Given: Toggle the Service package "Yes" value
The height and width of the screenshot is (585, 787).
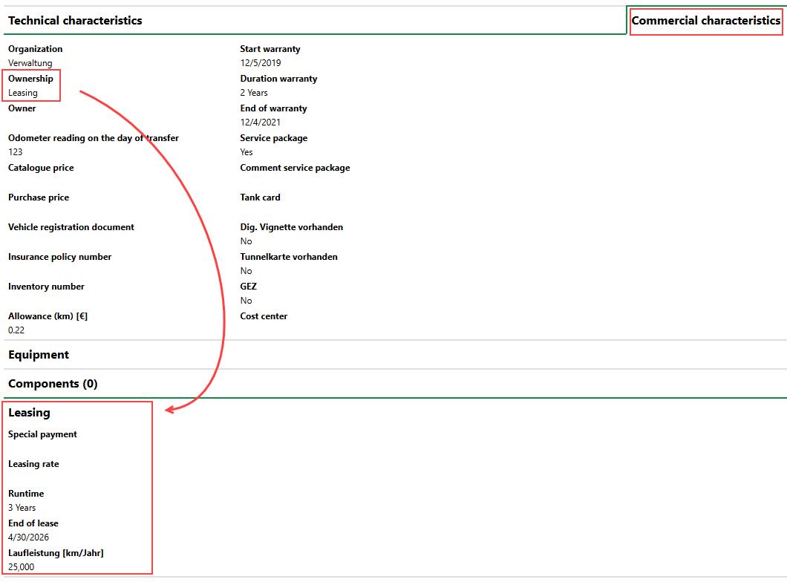Looking at the screenshot, I should point(246,152).
